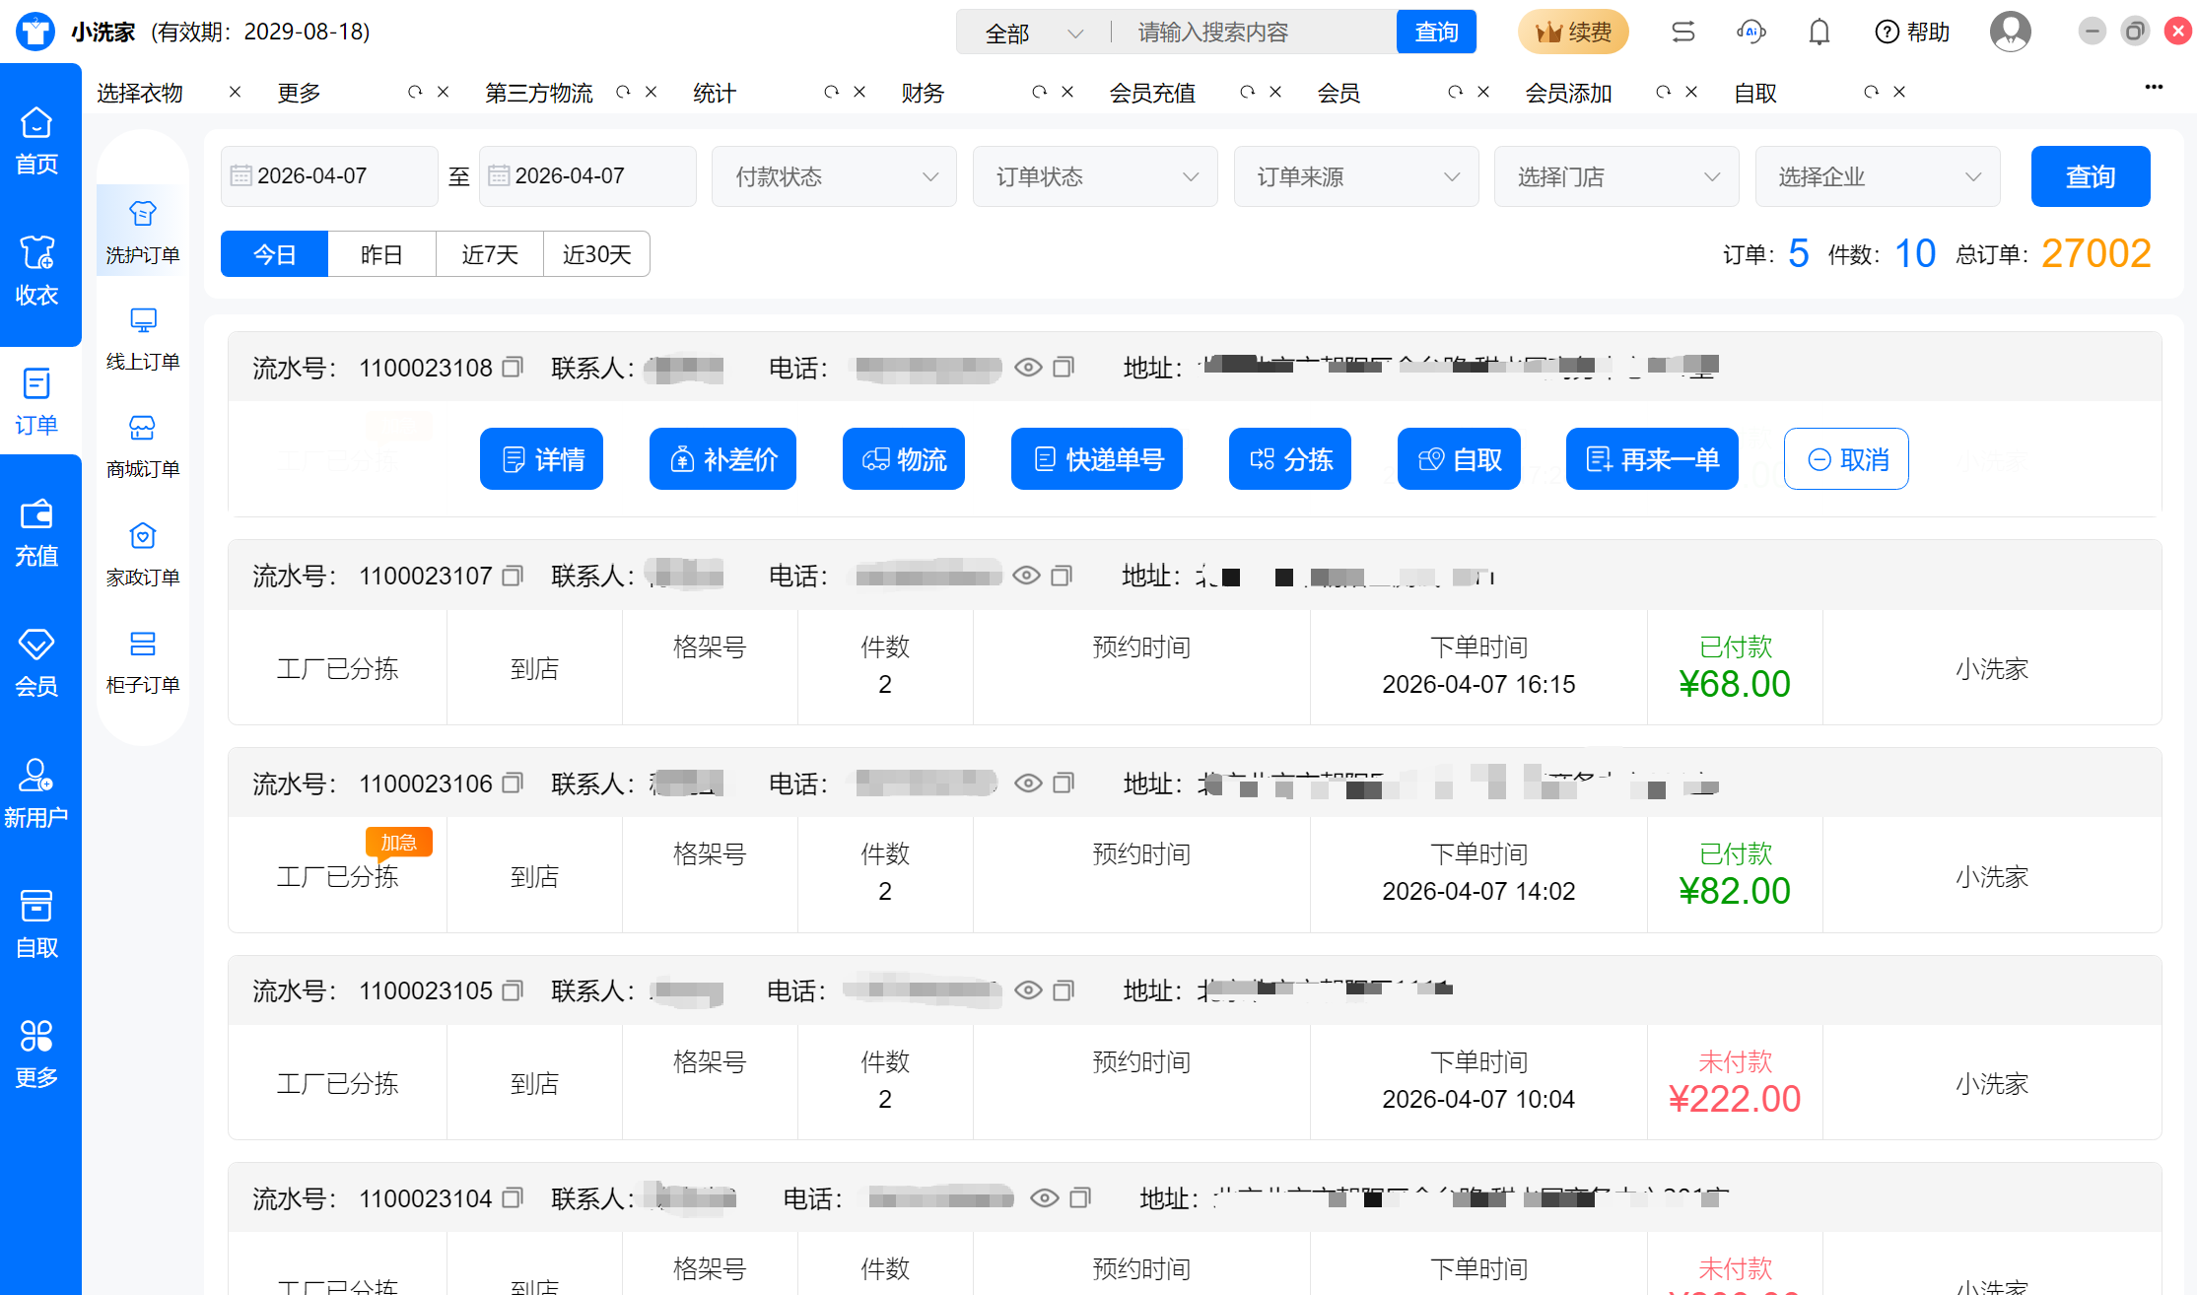Open the 订单来源 dropdown filter
The width and height of the screenshot is (2197, 1295).
1355,176
